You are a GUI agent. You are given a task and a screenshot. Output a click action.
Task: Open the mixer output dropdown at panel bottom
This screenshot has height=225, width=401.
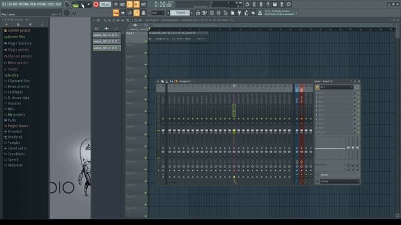[340, 181]
